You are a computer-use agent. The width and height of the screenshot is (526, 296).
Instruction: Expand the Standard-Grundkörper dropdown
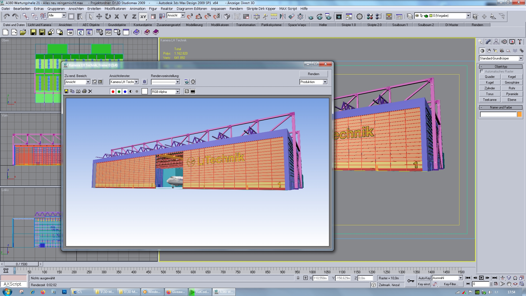(521, 58)
